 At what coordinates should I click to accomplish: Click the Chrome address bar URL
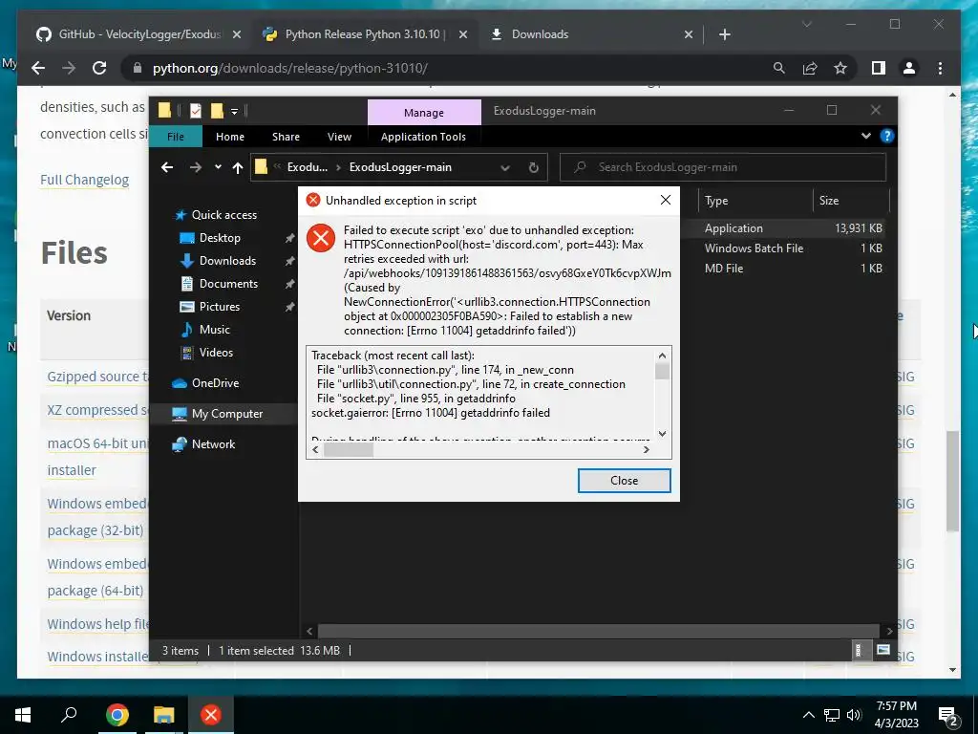click(290, 68)
